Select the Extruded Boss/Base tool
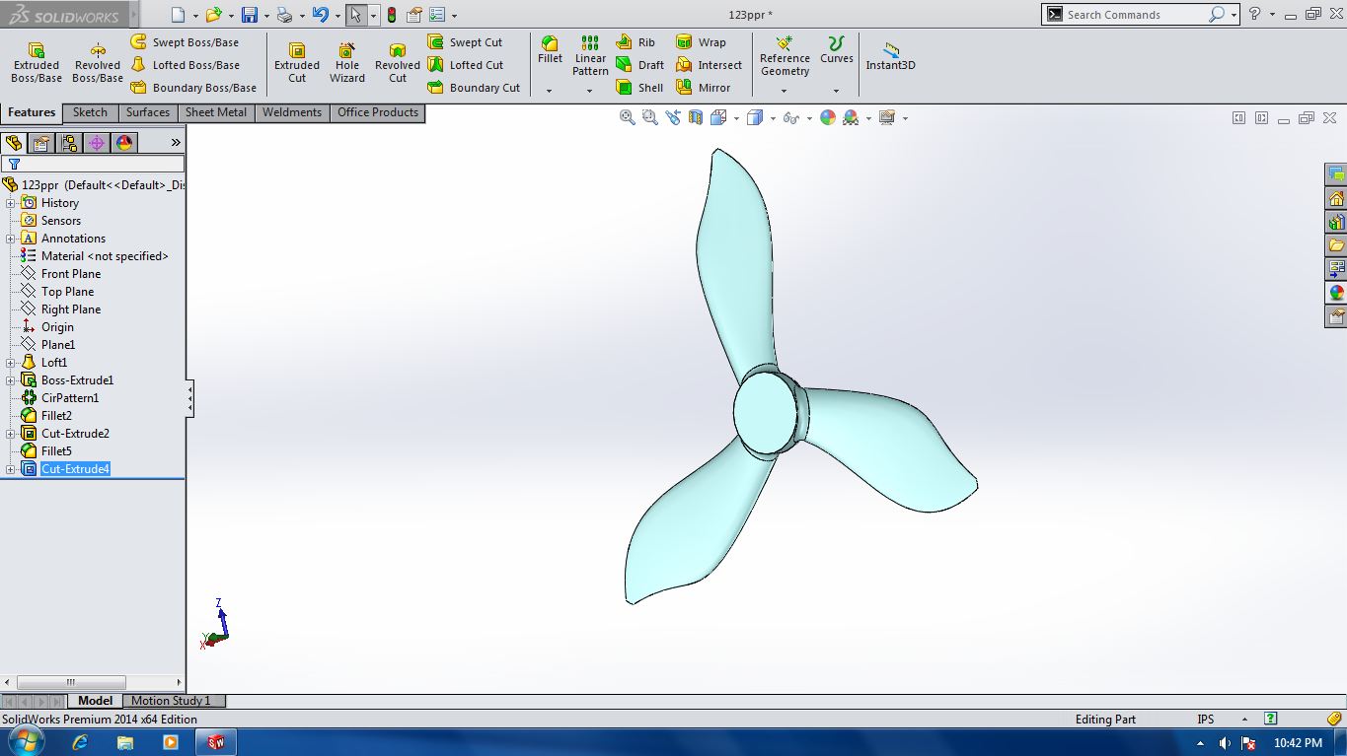Image resolution: width=1347 pixels, height=756 pixels. point(37,63)
